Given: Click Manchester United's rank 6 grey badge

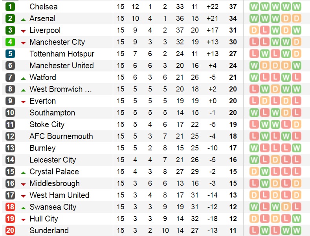Looking at the screenshot, I should (x=10, y=66).
